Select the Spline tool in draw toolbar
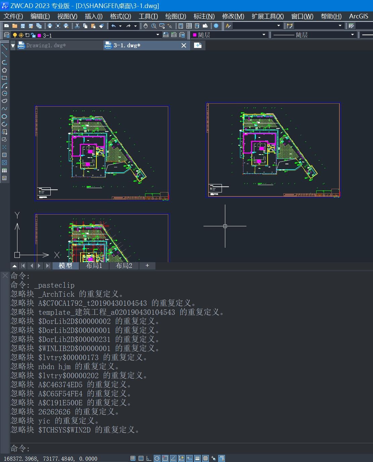This screenshot has height=462, width=373. (4, 109)
